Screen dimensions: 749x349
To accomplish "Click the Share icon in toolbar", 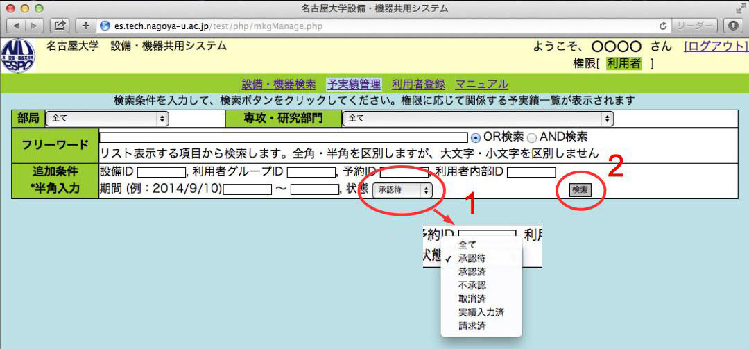I will 60,26.
